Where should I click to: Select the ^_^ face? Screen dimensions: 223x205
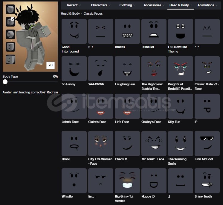pyautogui.click(x=207, y=31)
